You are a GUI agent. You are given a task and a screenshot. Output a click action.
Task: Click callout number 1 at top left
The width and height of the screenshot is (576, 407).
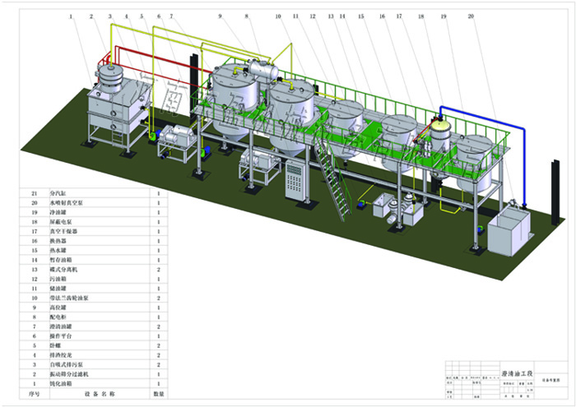pos(71,16)
